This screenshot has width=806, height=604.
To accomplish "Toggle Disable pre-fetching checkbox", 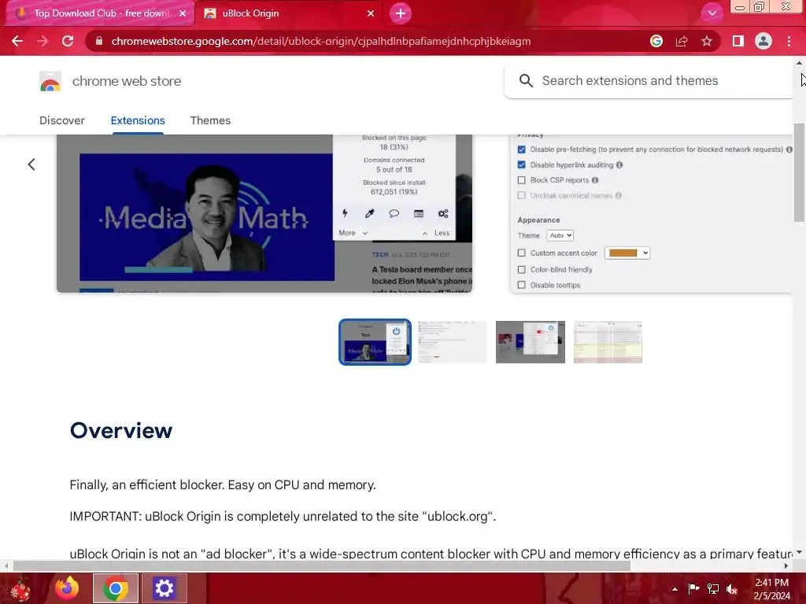I will 521,149.
